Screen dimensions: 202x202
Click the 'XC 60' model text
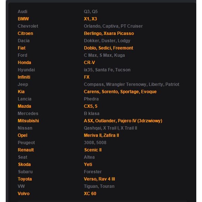click(x=90, y=194)
